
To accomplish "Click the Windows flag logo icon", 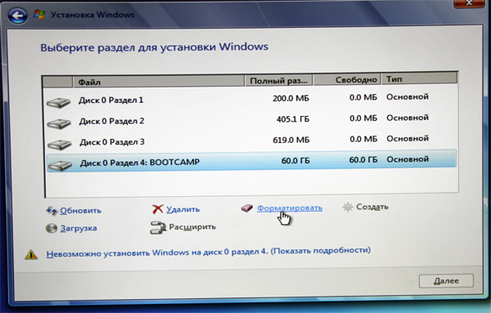I will [39, 15].
